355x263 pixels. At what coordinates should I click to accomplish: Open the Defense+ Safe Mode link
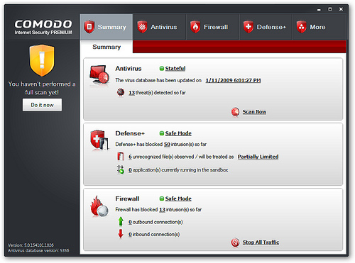tap(178, 133)
